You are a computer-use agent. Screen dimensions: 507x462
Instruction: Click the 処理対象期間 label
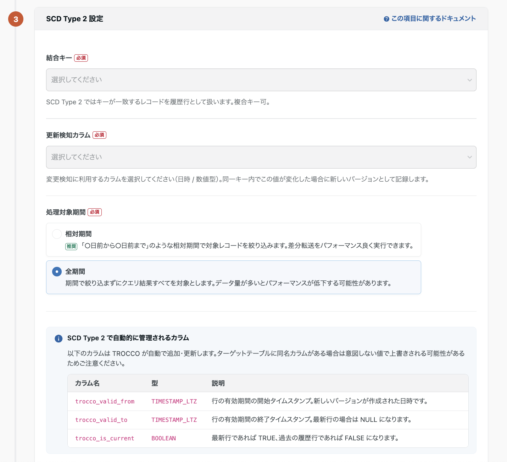[x=66, y=212]
